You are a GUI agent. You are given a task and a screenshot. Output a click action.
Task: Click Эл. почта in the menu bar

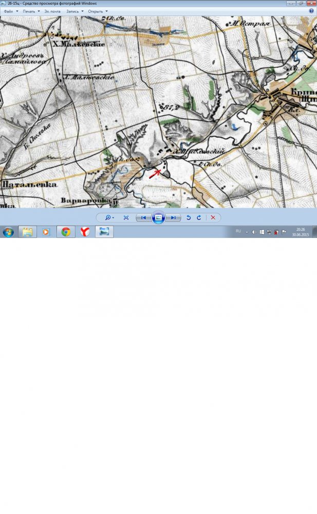[52, 11]
